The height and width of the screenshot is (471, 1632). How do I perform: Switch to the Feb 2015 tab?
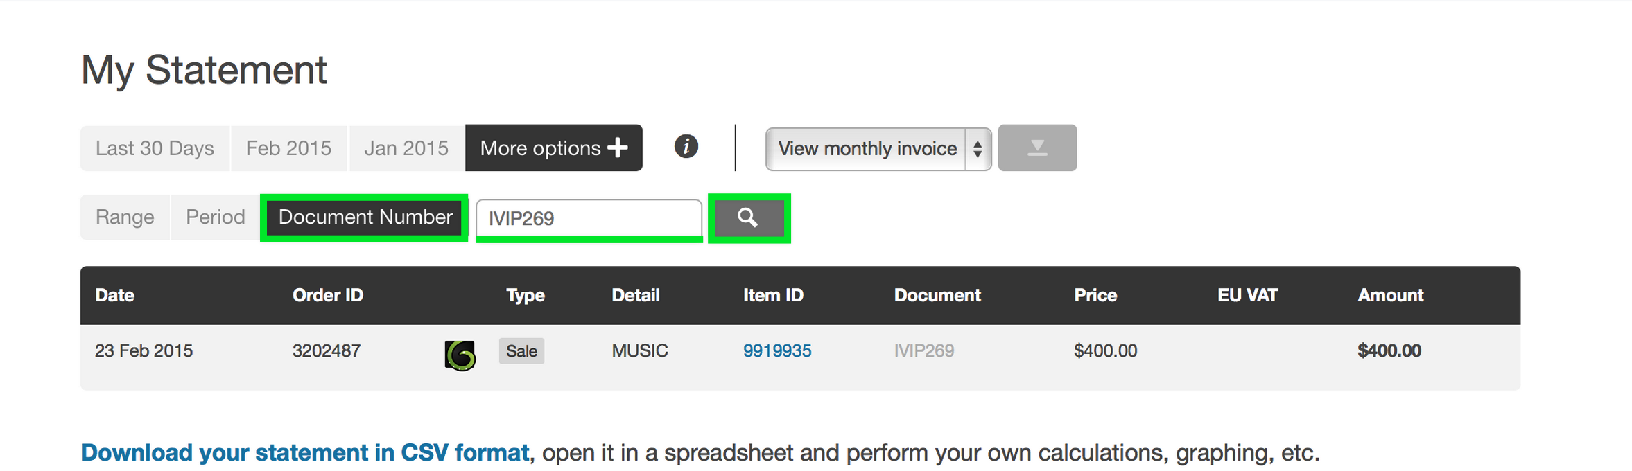288,148
